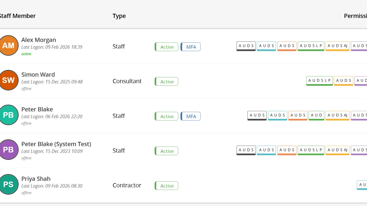Open the Priya Shah name link
This screenshot has width=367, height=206.
(x=36, y=179)
